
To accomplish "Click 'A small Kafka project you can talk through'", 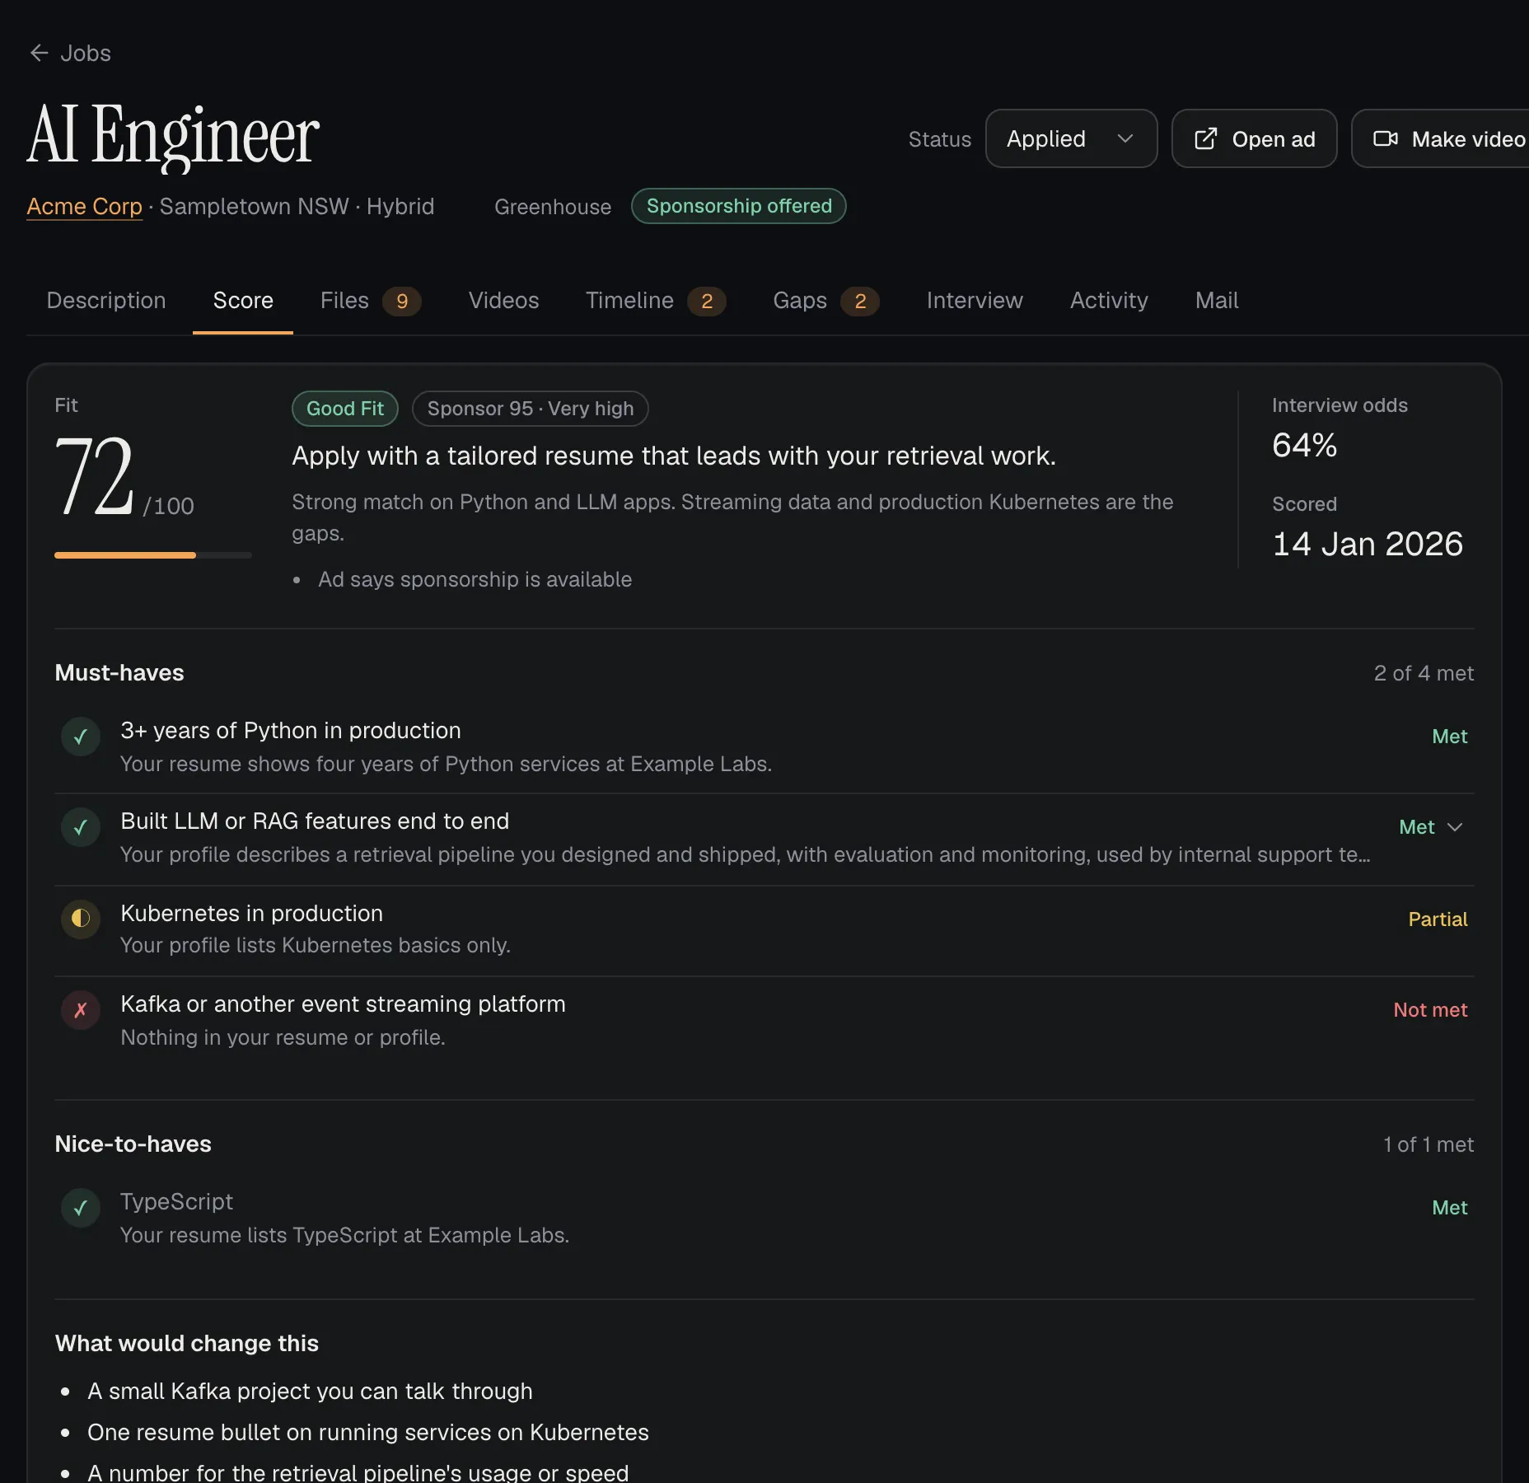I will click(x=310, y=1392).
